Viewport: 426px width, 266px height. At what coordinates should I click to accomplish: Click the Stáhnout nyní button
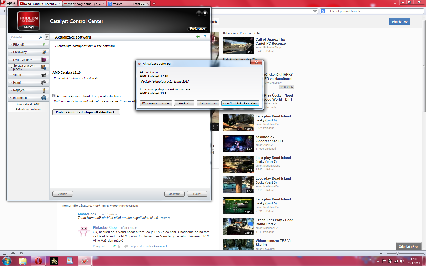click(208, 103)
